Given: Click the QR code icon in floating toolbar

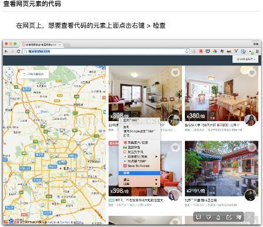Looking at the screenshot, I should (239, 217).
